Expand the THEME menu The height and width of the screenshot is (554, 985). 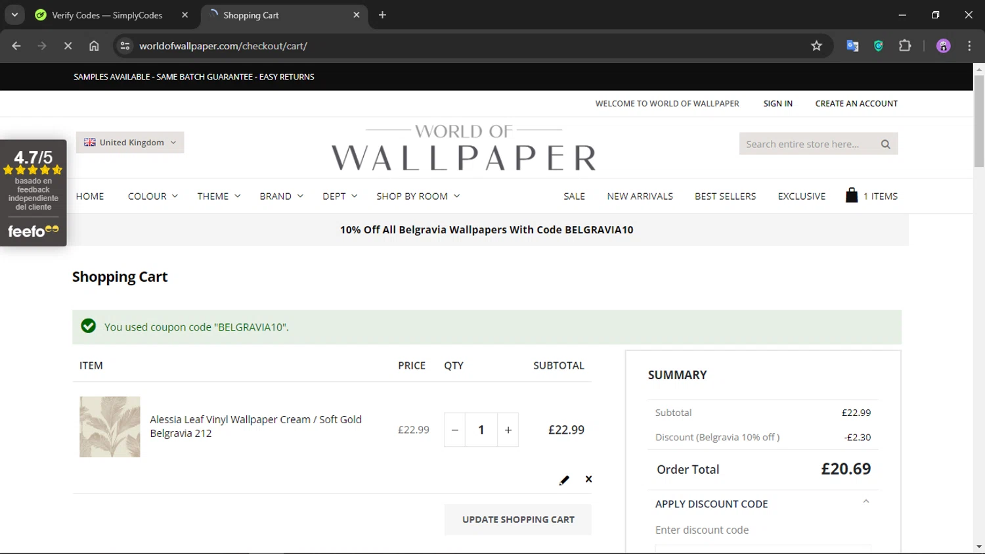(219, 196)
